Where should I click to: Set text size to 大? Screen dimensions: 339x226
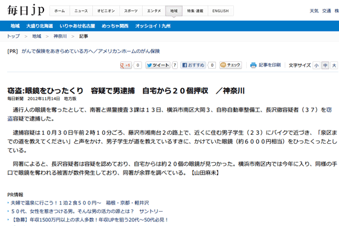click(x=334, y=66)
